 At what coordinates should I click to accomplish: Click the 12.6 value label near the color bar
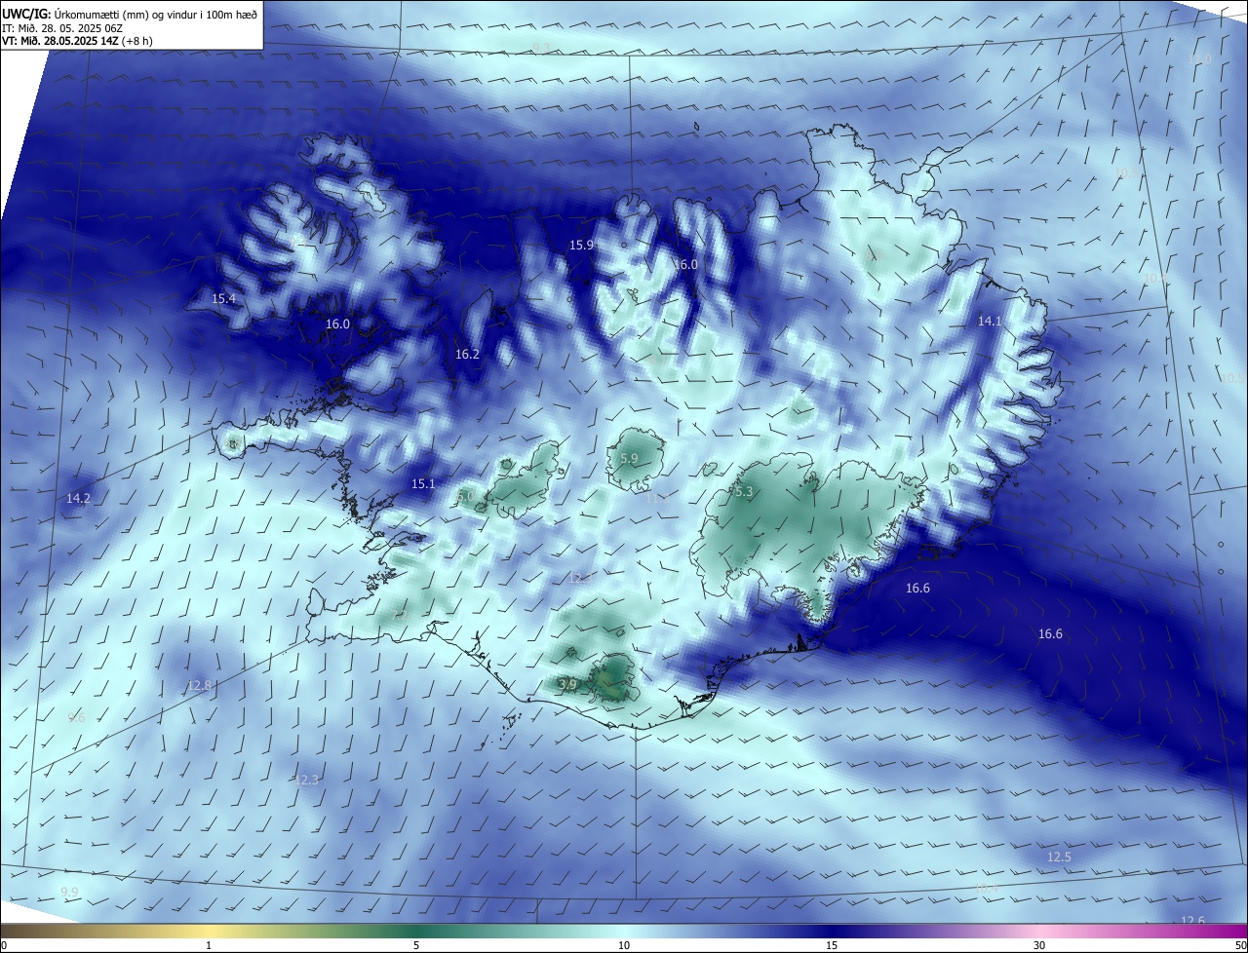point(1192,922)
